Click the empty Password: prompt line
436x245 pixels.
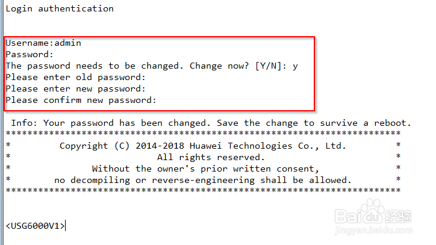point(30,55)
